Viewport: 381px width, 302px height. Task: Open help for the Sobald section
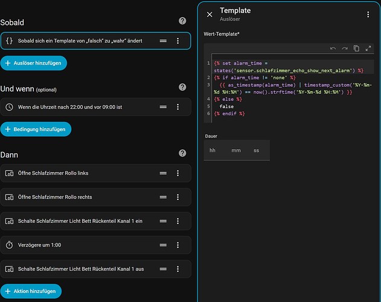click(182, 21)
